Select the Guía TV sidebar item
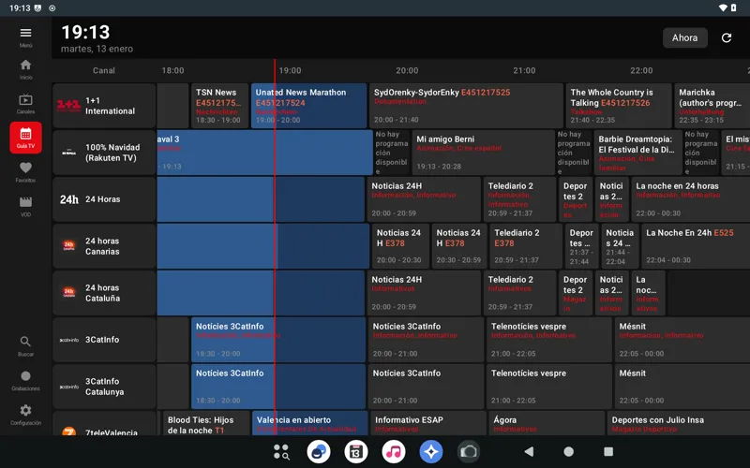Screen dimensions: 750x468 pyautogui.click(x=25, y=138)
